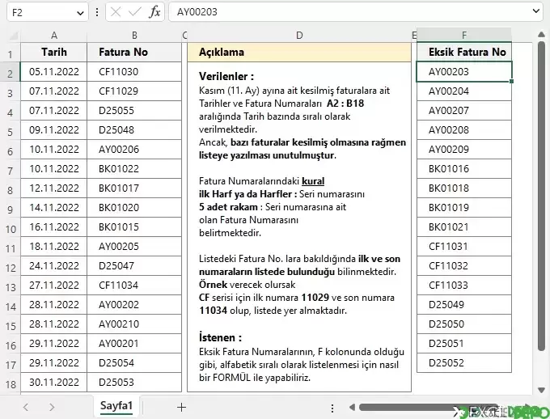
Task: Switch to the Sayfa1 sheet tab
Action: [x=116, y=406]
